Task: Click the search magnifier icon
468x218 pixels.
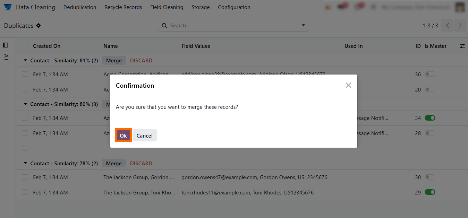Action: tap(164, 26)
